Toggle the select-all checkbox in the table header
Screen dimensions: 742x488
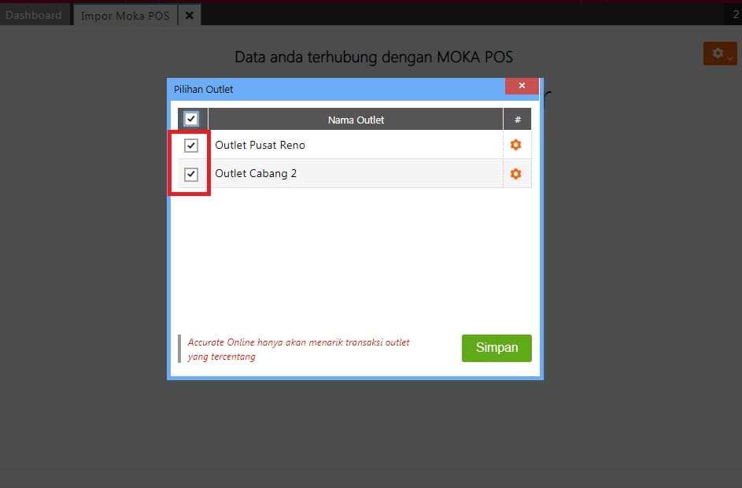(191, 119)
